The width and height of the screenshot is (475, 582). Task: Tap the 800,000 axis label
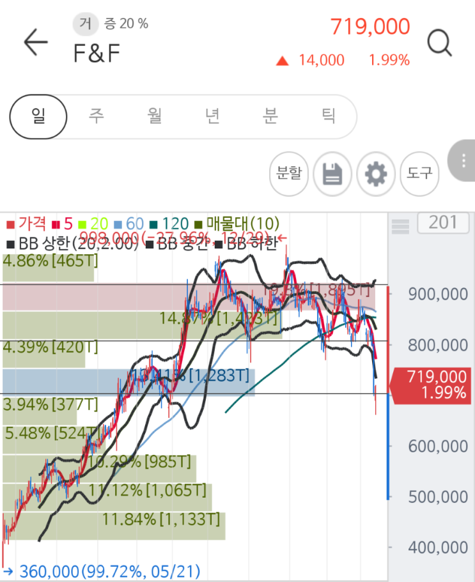438,346
